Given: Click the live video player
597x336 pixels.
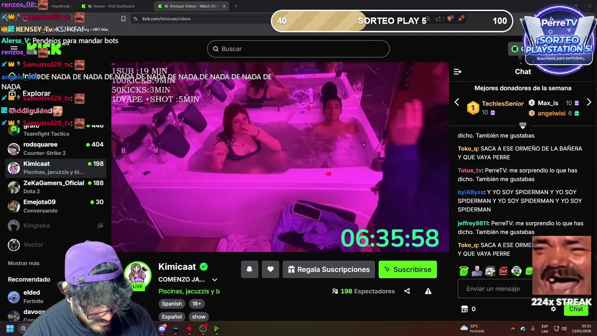Looking at the screenshot, I should click(x=280, y=157).
